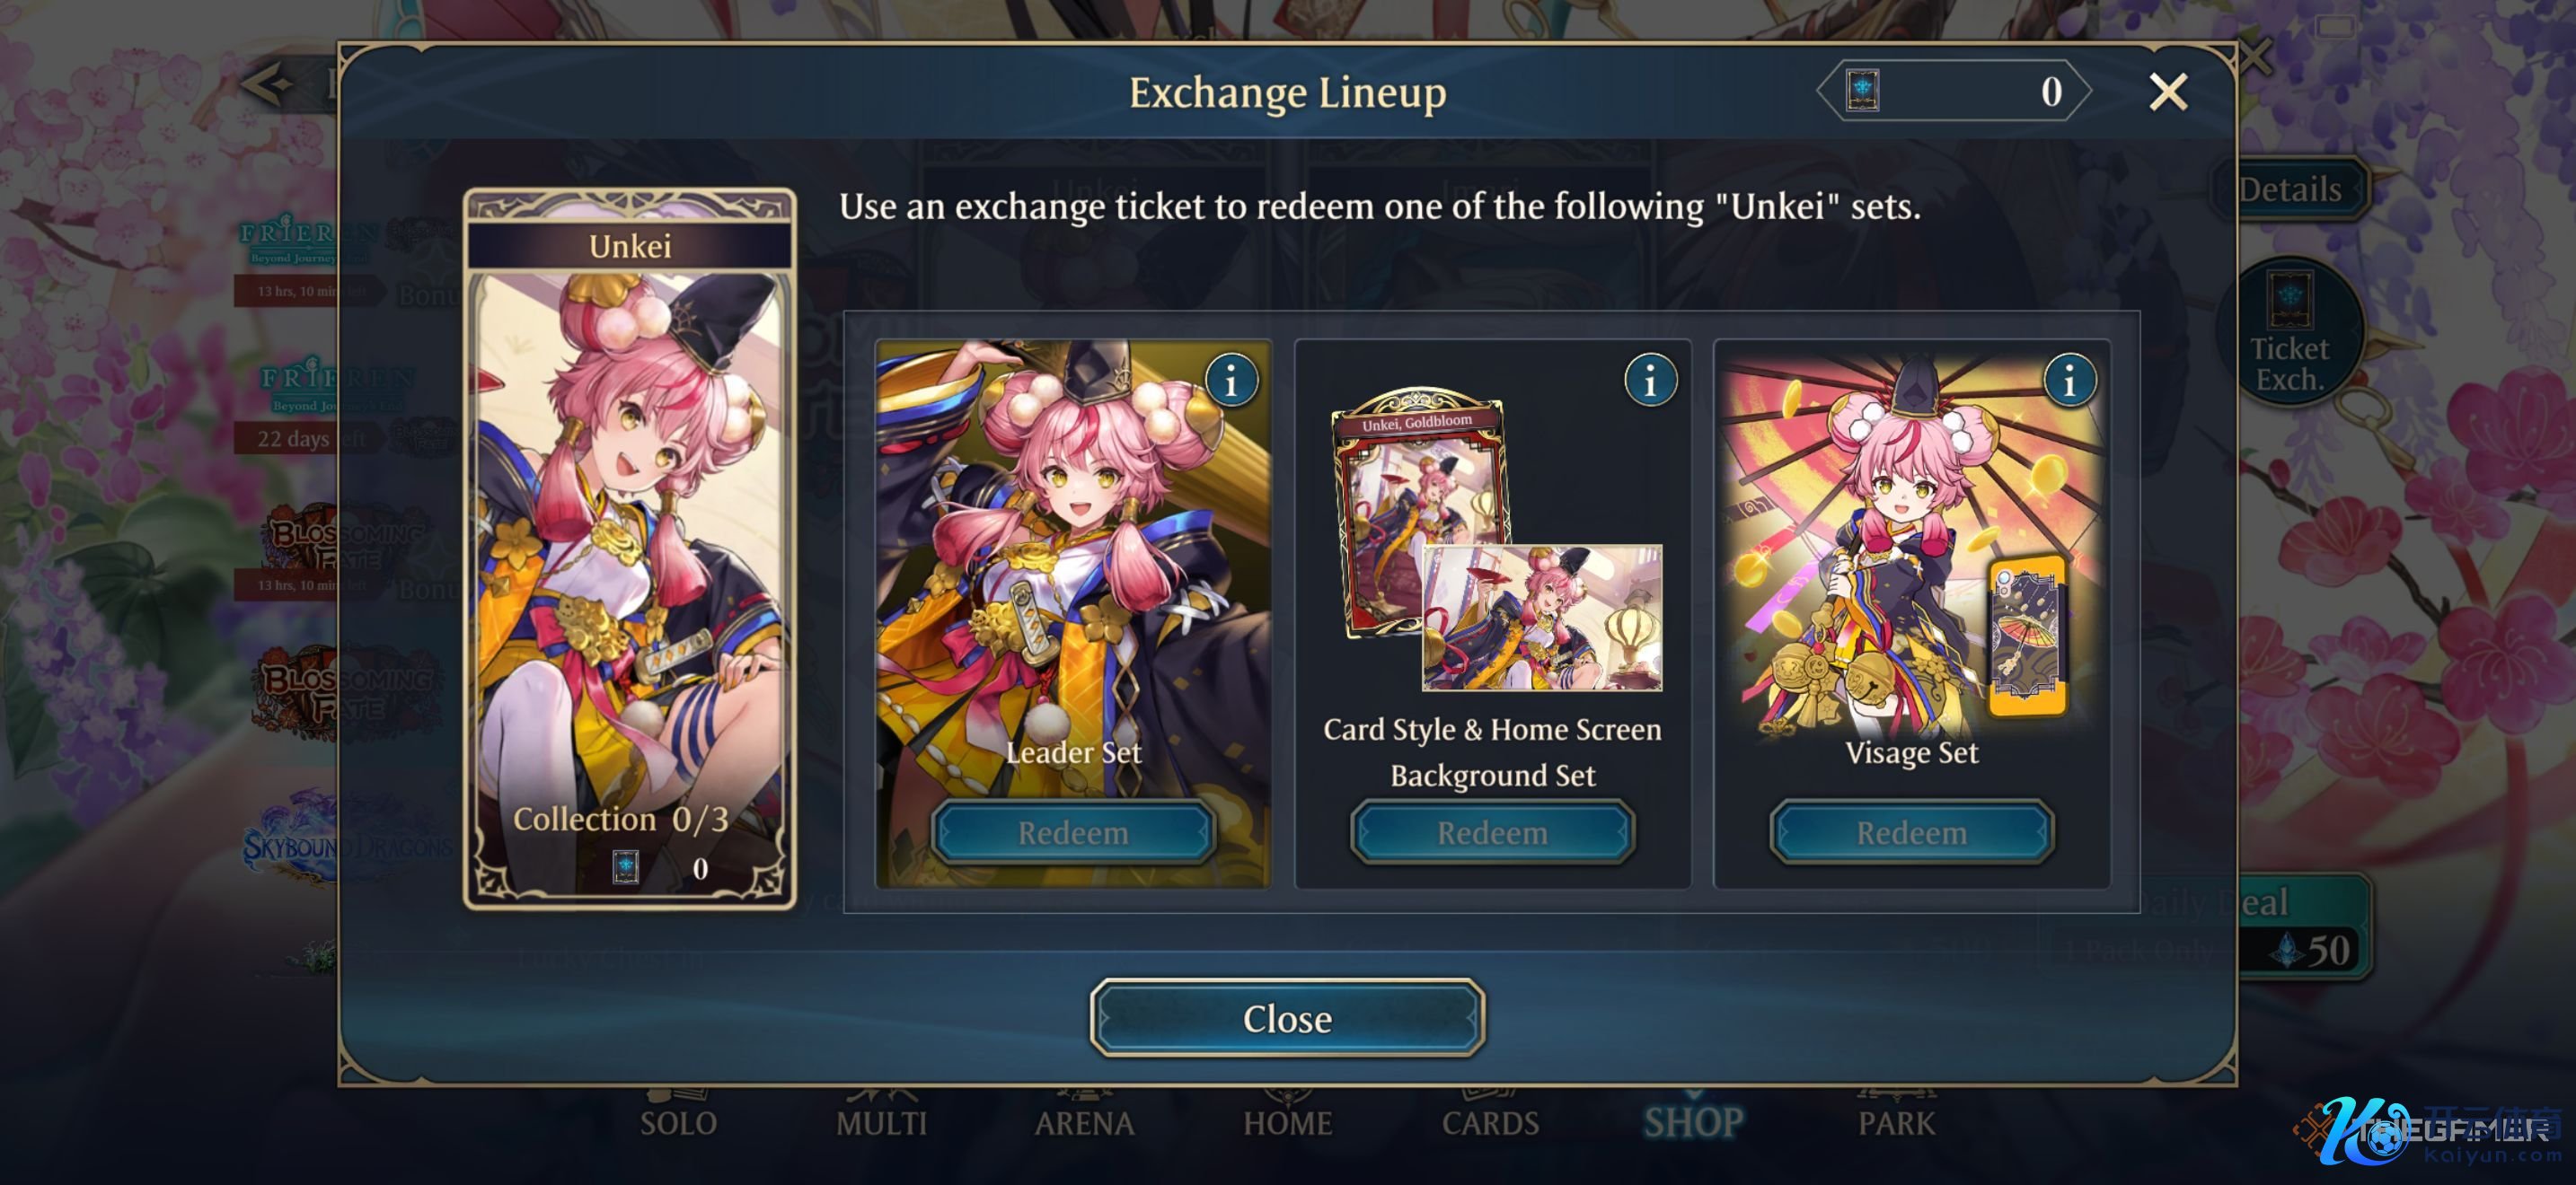Redeem the Leader Set
The height and width of the screenshot is (1185, 2576).
tap(1073, 832)
